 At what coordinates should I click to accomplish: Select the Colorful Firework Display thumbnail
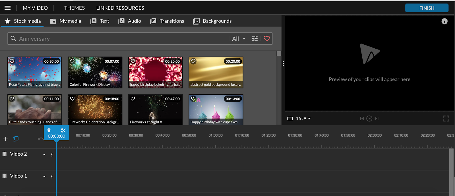coord(95,72)
